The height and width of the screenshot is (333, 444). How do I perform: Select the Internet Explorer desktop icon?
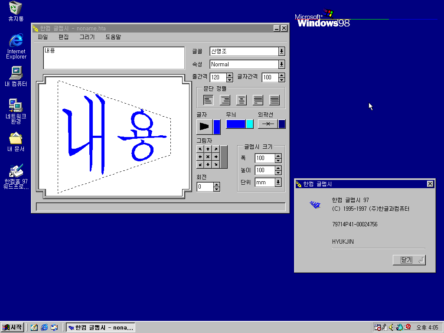pyautogui.click(x=16, y=46)
